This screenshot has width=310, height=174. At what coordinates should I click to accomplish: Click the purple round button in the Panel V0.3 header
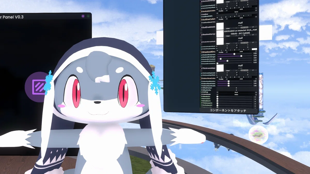point(83,16)
